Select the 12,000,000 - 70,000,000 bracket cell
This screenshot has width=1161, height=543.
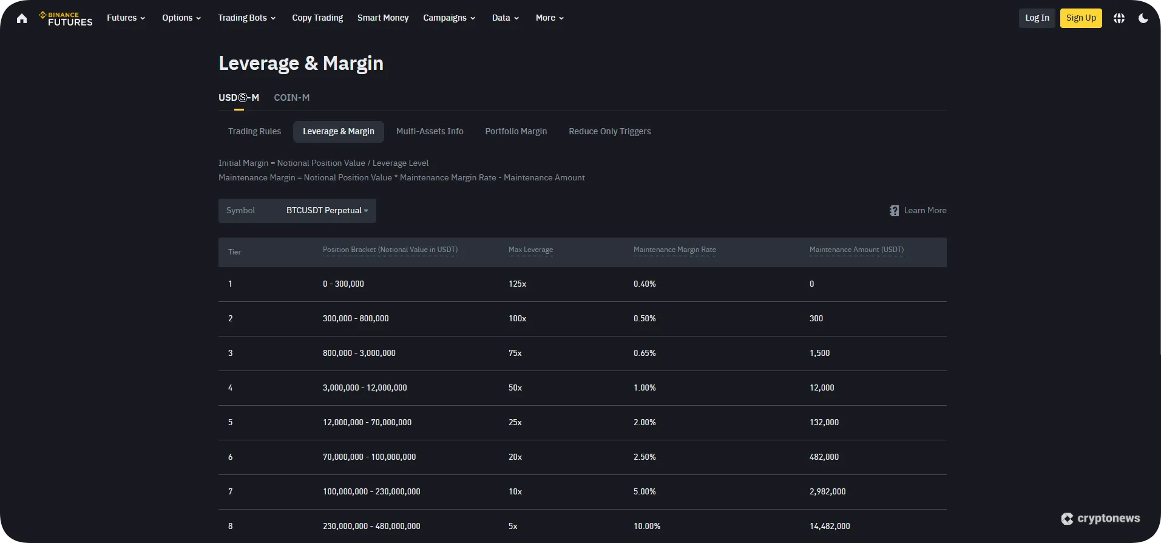(367, 423)
